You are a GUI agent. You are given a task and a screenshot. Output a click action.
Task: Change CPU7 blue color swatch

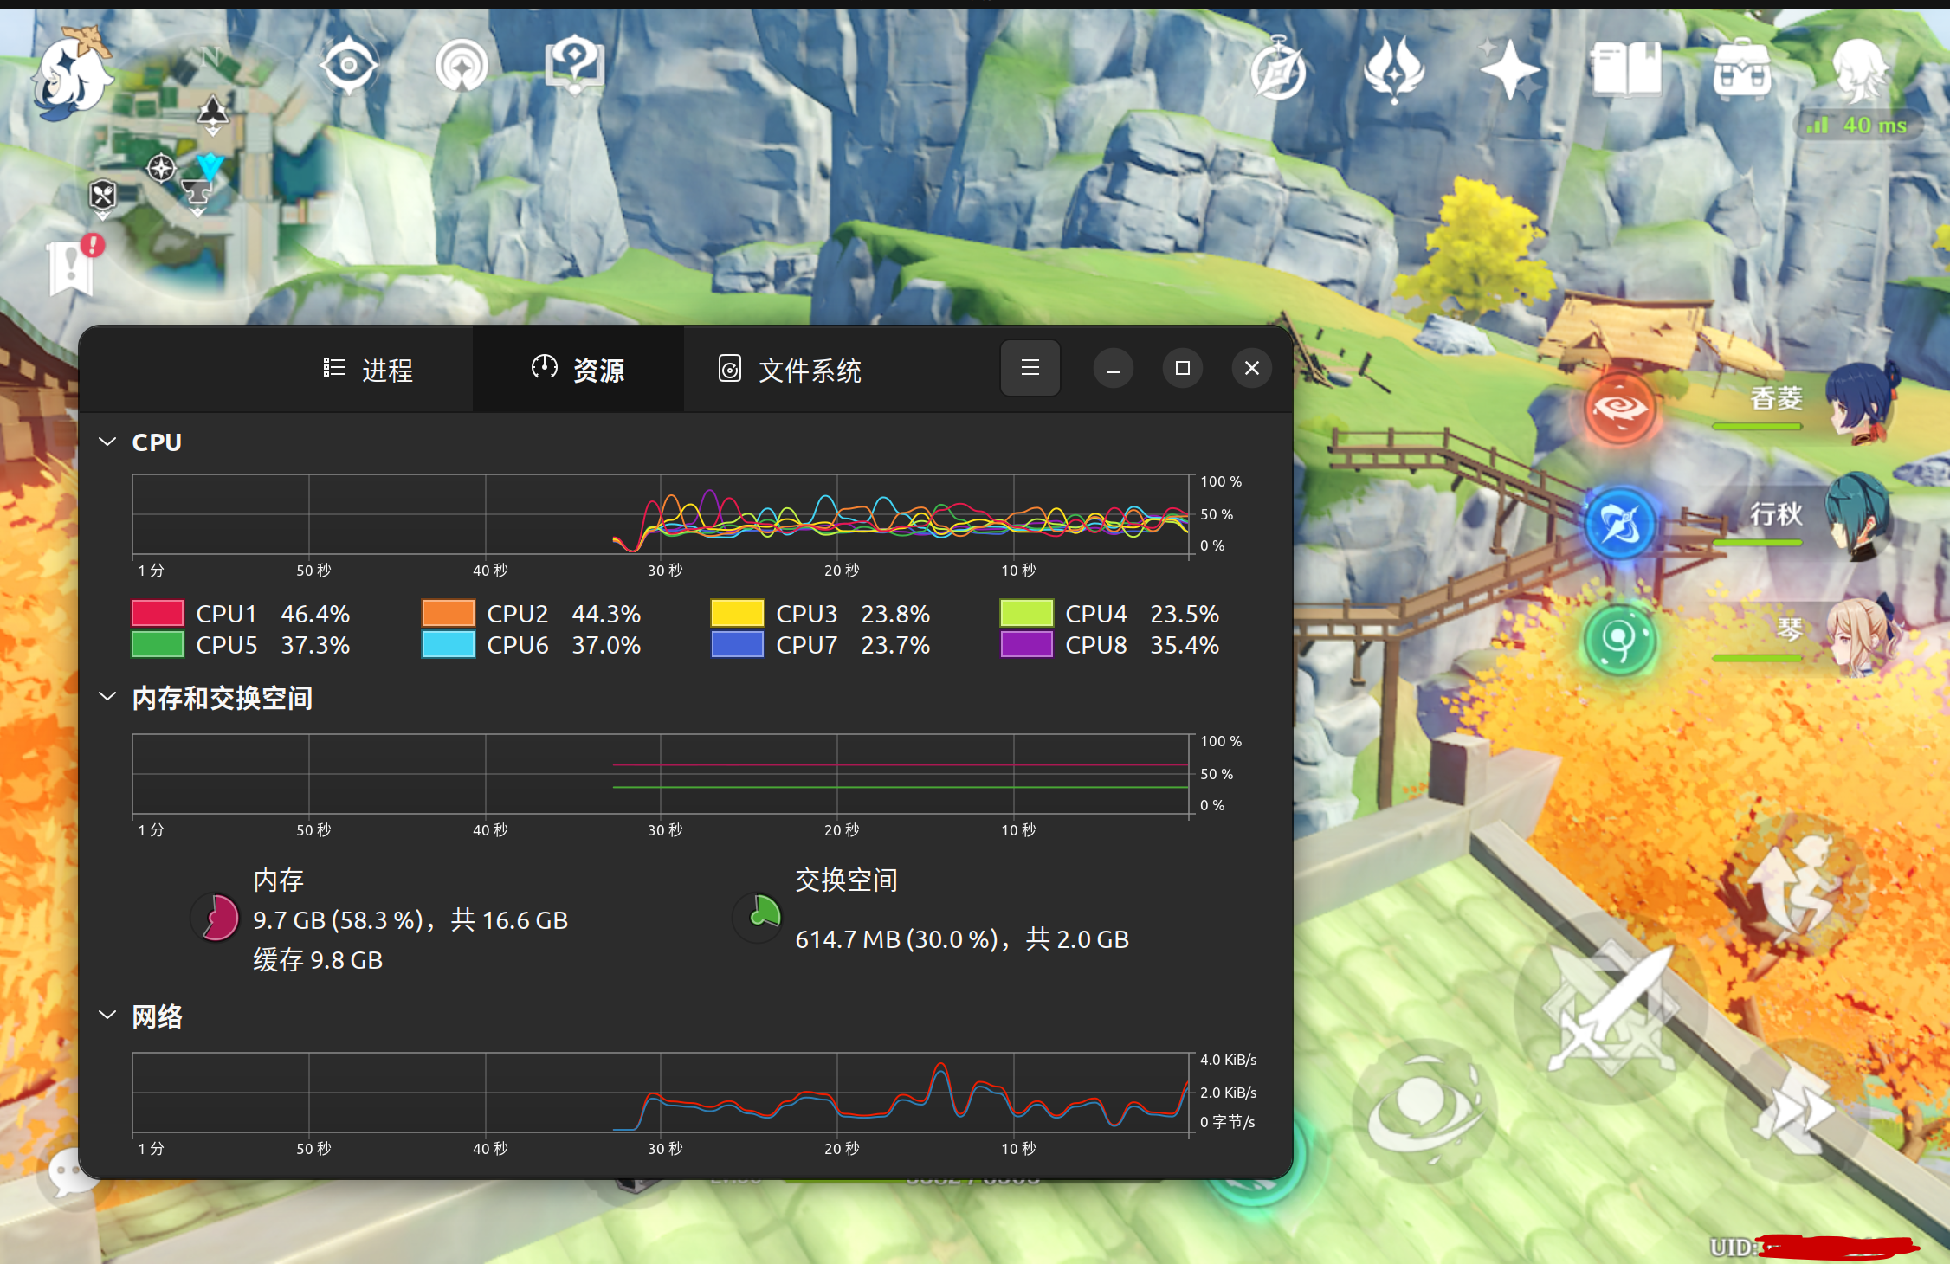(x=738, y=644)
